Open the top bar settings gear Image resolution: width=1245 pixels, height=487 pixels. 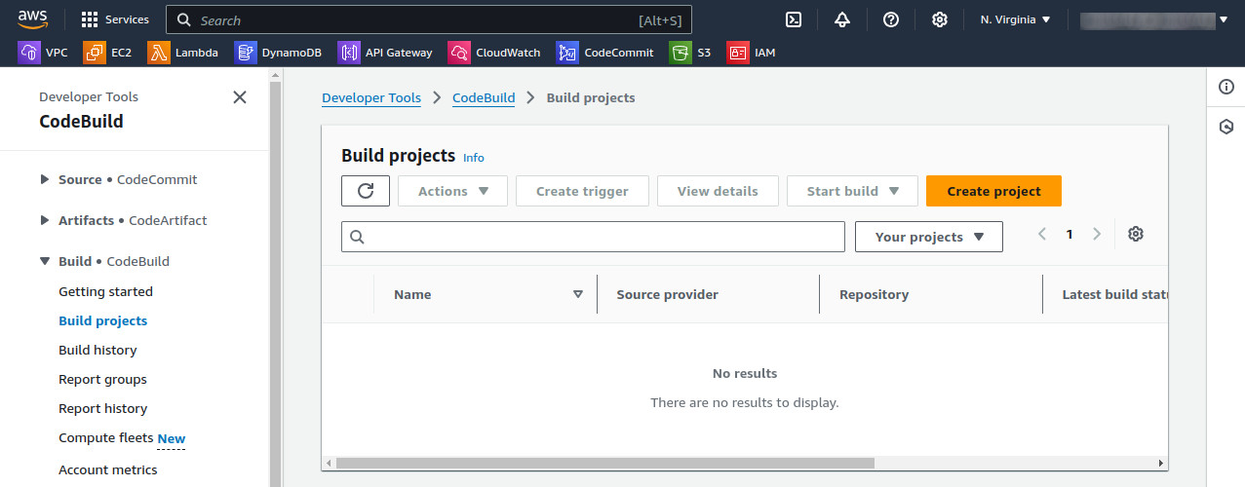(x=940, y=19)
